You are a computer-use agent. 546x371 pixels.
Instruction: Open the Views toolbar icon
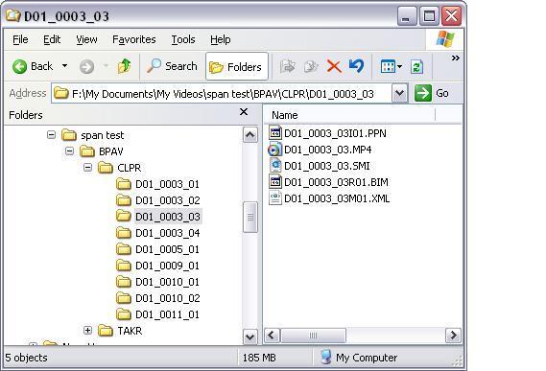tap(392, 66)
